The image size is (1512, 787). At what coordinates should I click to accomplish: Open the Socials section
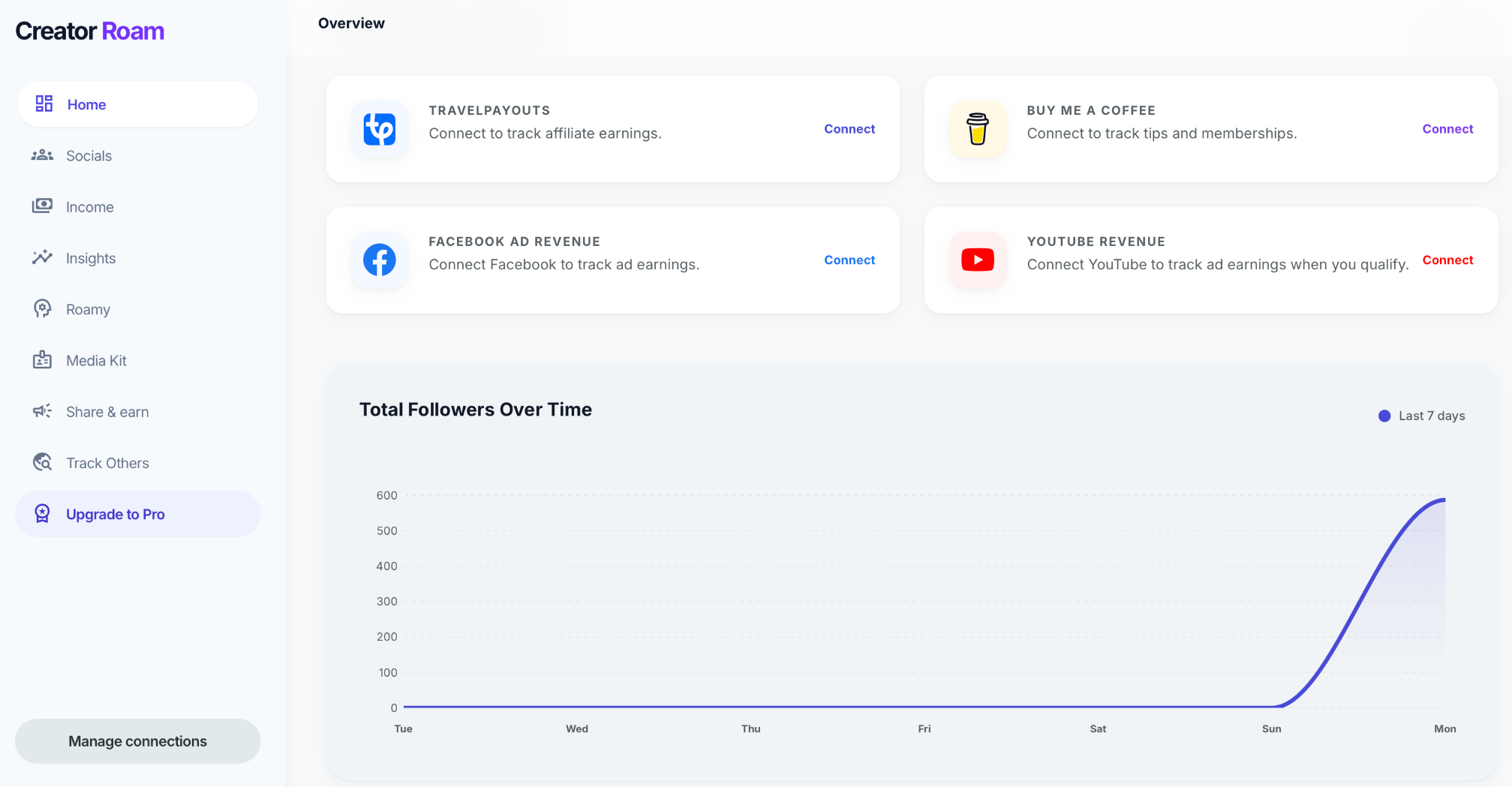point(137,155)
